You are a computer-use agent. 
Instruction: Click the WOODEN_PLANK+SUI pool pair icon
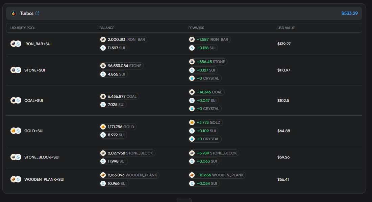(x=16, y=179)
